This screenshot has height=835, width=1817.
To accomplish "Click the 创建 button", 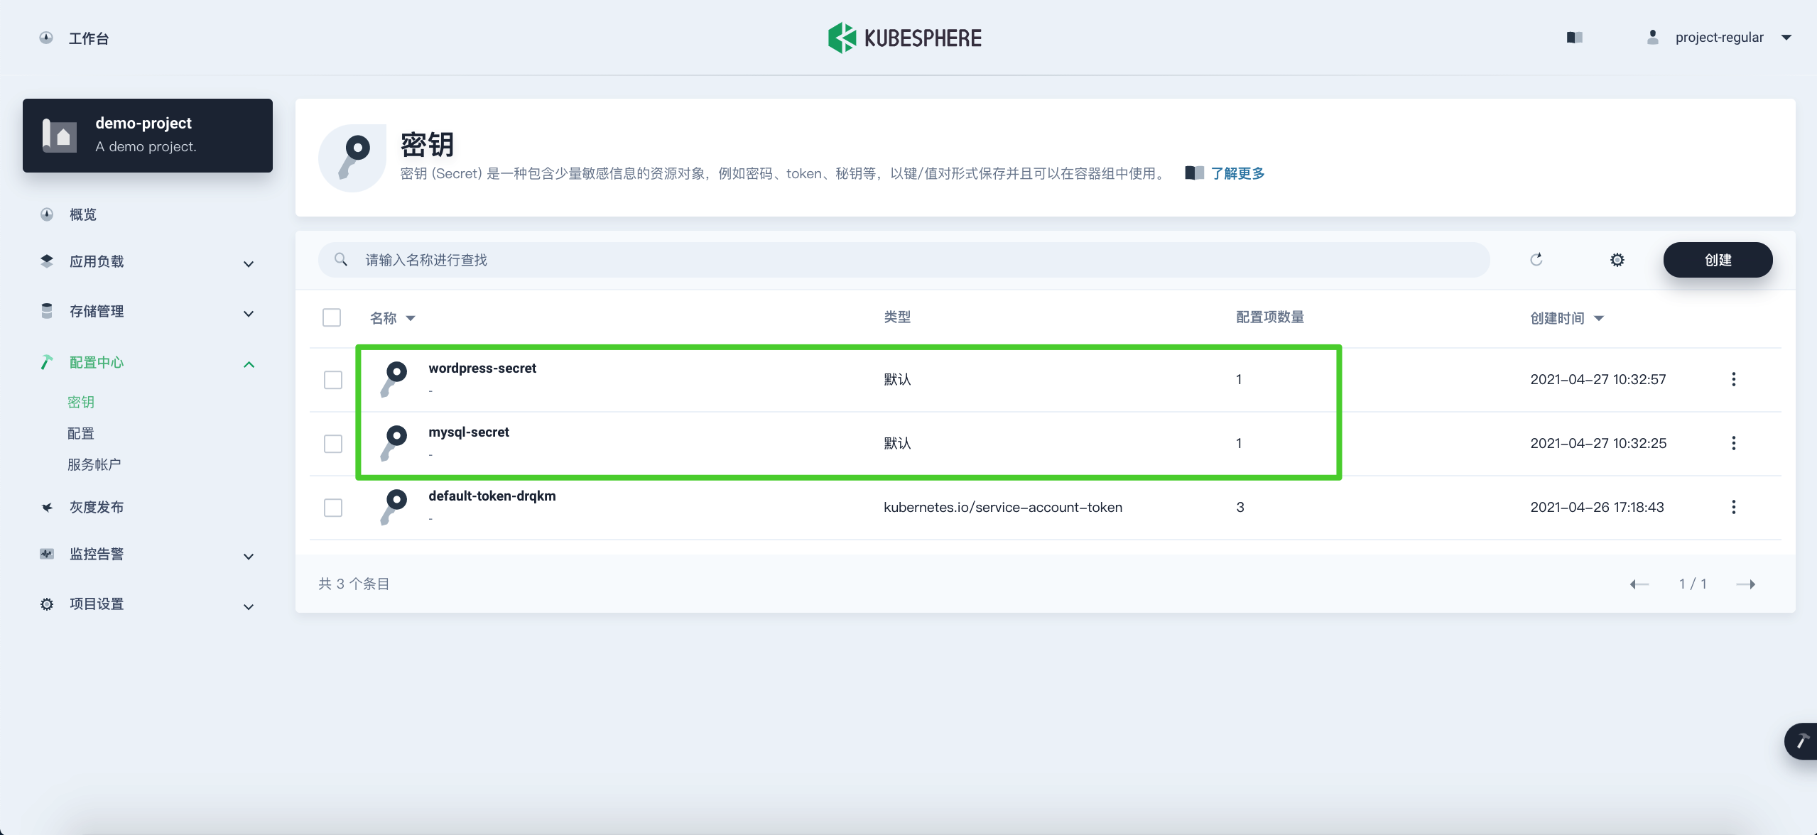I will point(1717,260).
